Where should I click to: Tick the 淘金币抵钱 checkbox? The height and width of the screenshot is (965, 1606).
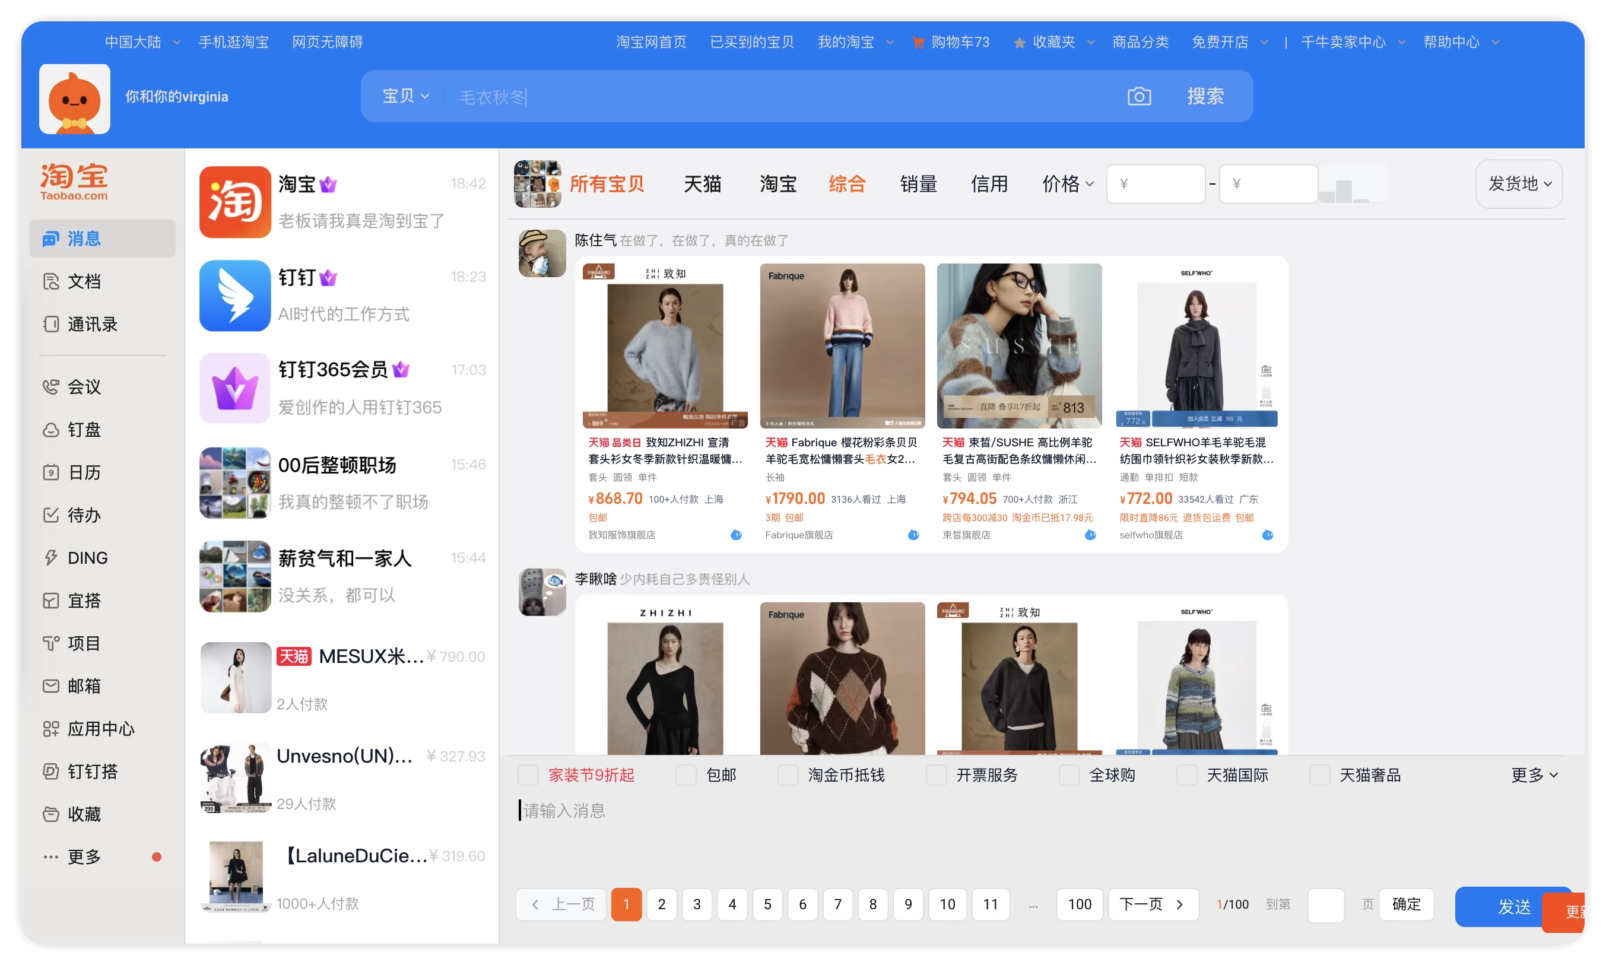coord(788,775)
